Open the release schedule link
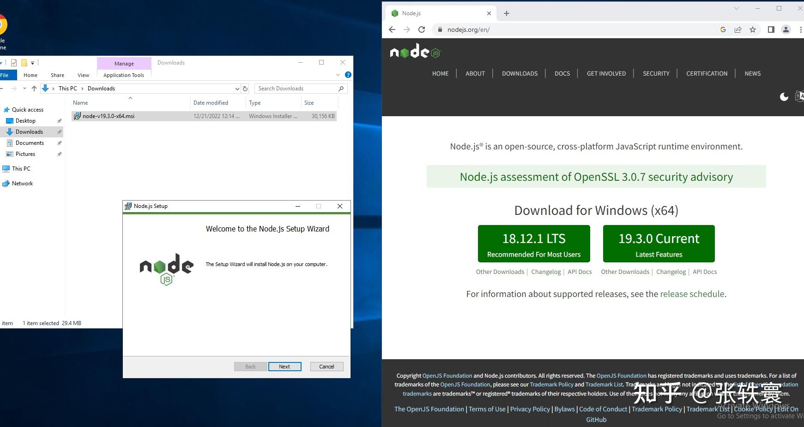This screenshot has width=804, height=427. pyautogui.click(x=692, y=294)
